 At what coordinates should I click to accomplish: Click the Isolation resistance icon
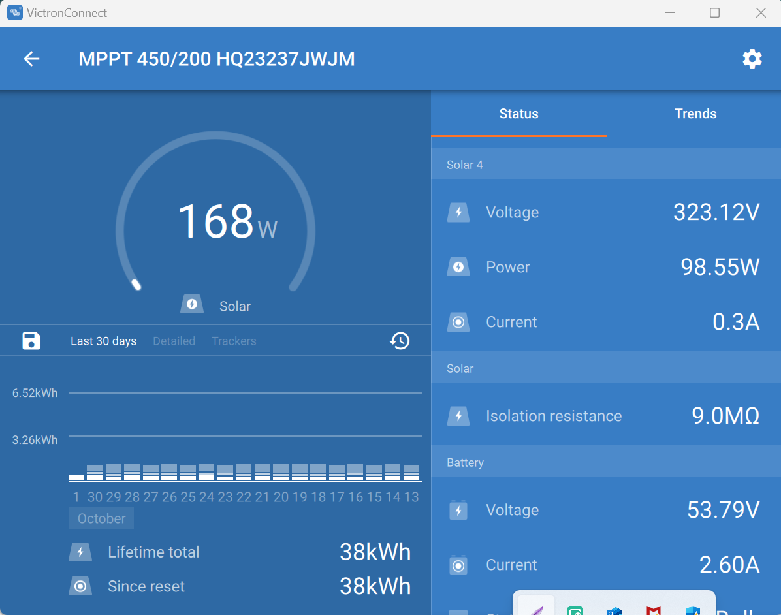tap(458, 417)
